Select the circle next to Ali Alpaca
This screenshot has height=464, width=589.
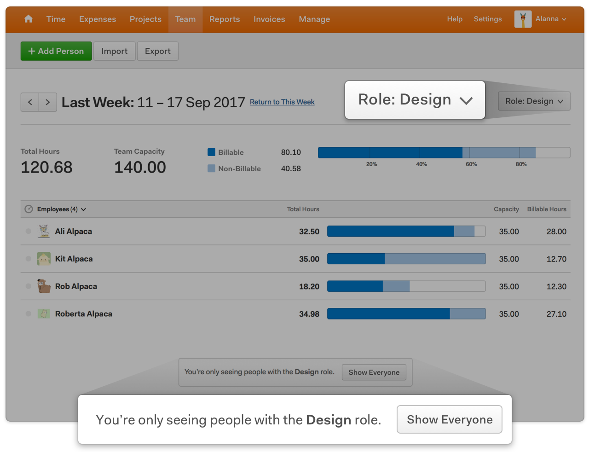click(28, 231)
